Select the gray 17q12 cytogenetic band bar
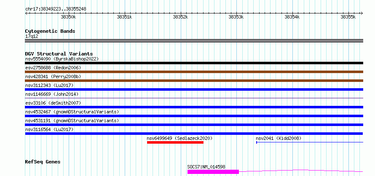375x176 pixels. point(194,41)
